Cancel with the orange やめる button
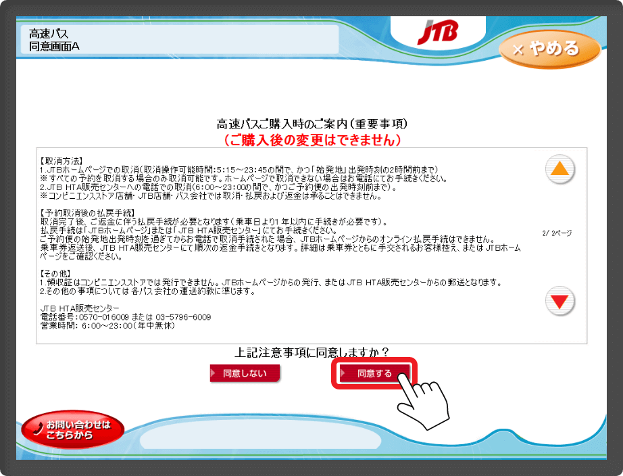623x476 pixels. [x=549, y=49]
